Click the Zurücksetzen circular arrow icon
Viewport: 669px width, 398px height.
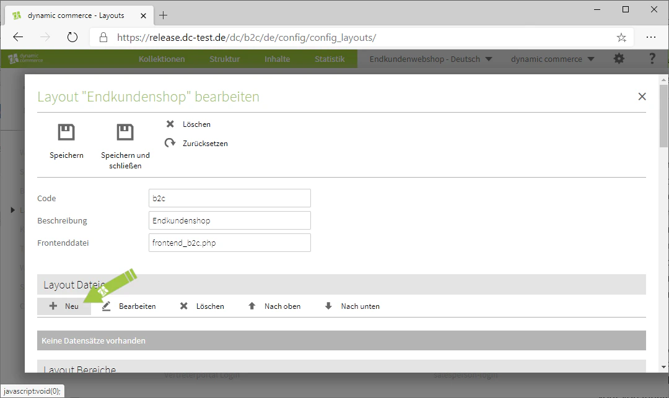[170, 143]
